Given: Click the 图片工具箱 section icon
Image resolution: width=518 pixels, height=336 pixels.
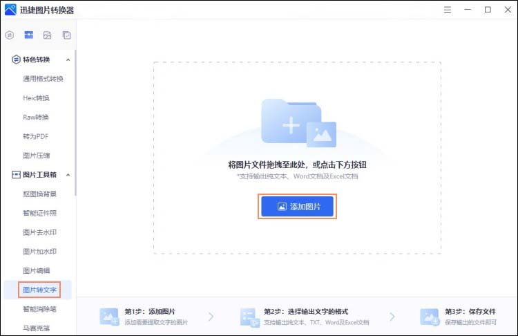Looking at the screenshot, I should [16, 175].
